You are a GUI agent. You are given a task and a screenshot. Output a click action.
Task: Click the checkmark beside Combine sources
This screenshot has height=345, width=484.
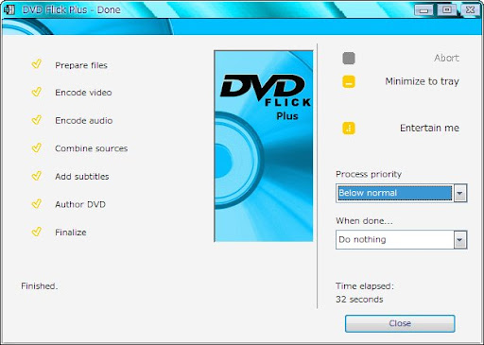click(x=37, y=147)
